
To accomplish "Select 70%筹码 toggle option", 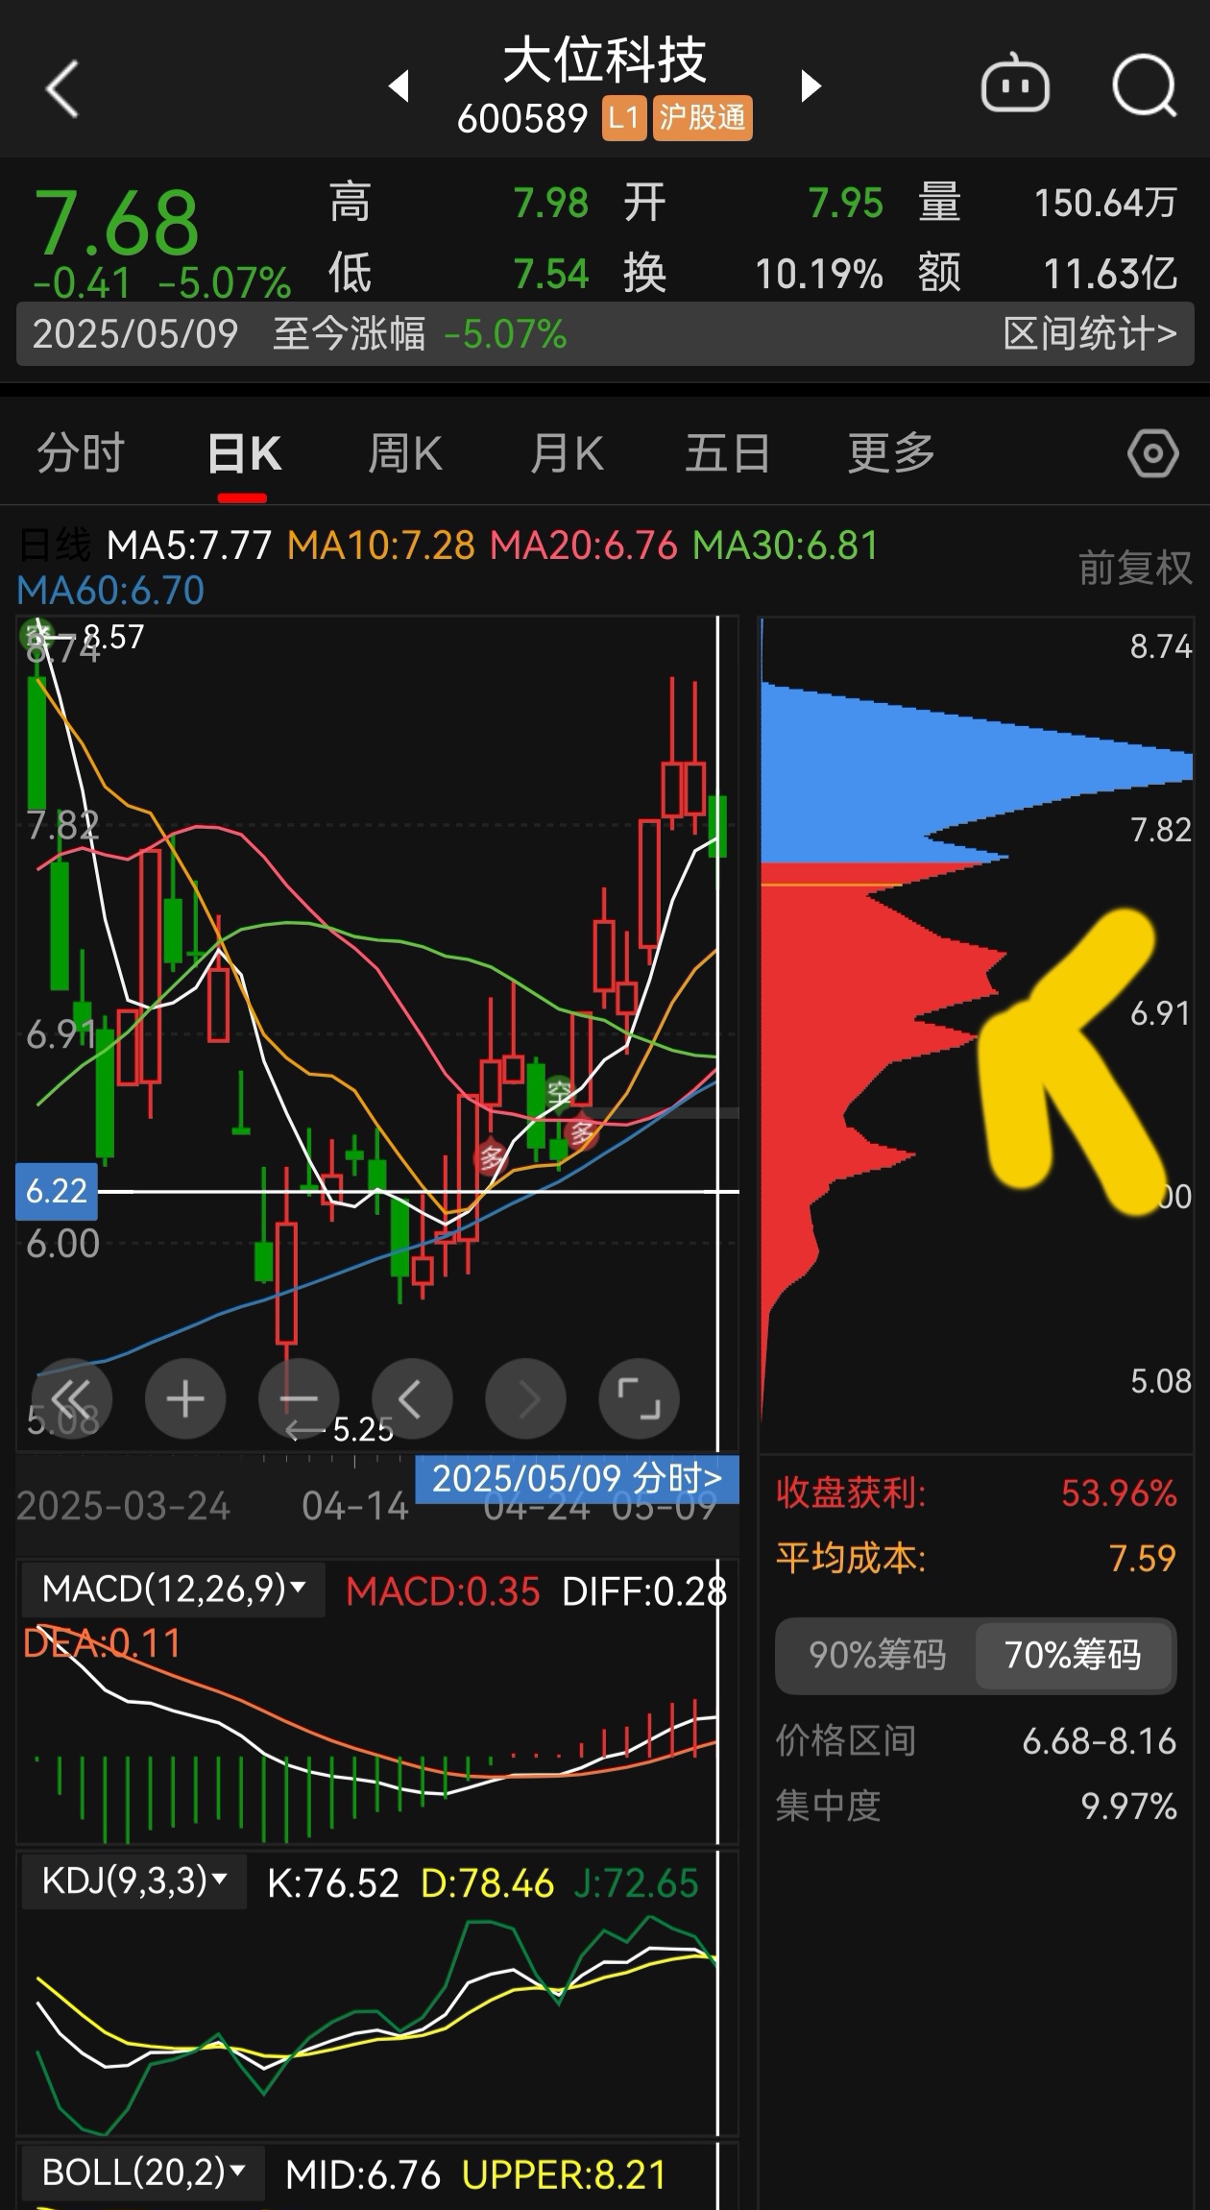I will pyautogui.click(x=1073, y=1655).
